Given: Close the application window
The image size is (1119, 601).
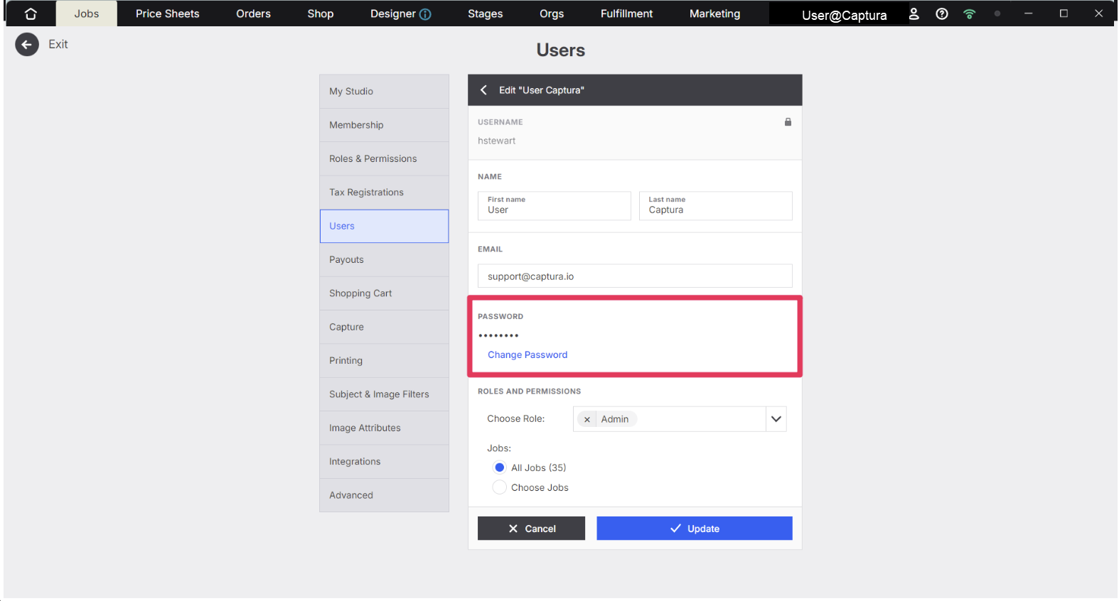Looking at the screenshot, I should [1098, 13].
